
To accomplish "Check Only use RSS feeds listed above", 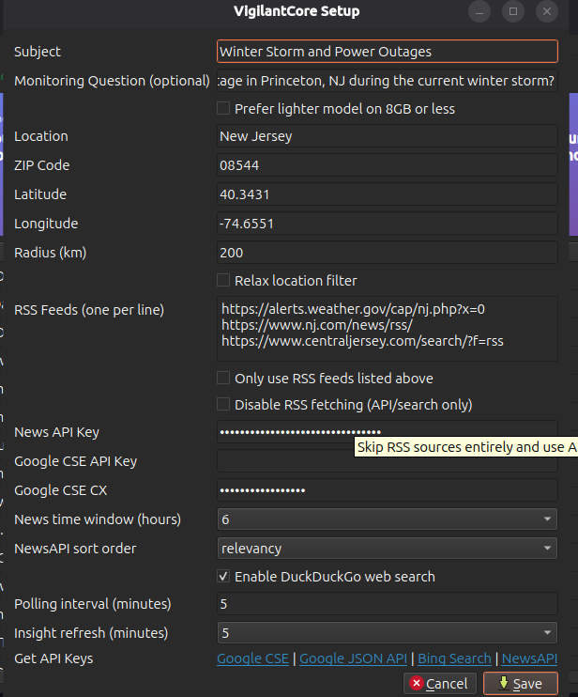I will (223, 378).
